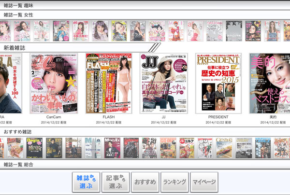Image resolution: width=290 pixels, height=195 pixels.
Task: Click the CanCam title label
Action: pyautogui.click(x=54, y=117)
